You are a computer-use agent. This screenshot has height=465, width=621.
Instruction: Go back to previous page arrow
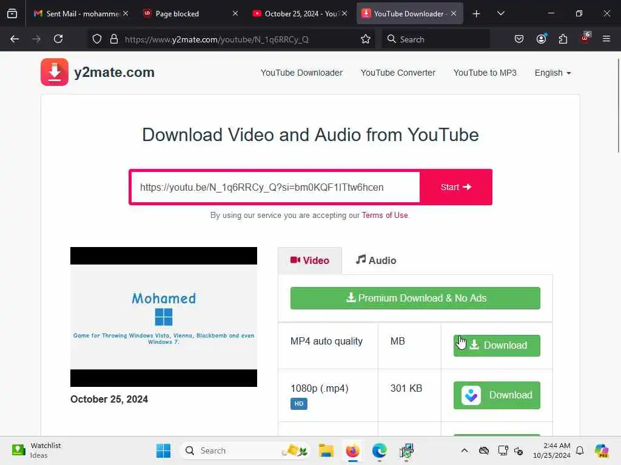15,39
